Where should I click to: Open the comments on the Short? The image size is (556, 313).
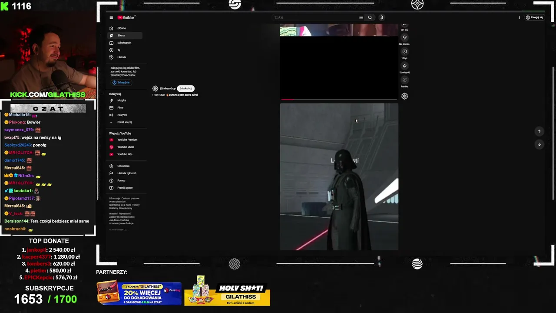click(404, 52)
